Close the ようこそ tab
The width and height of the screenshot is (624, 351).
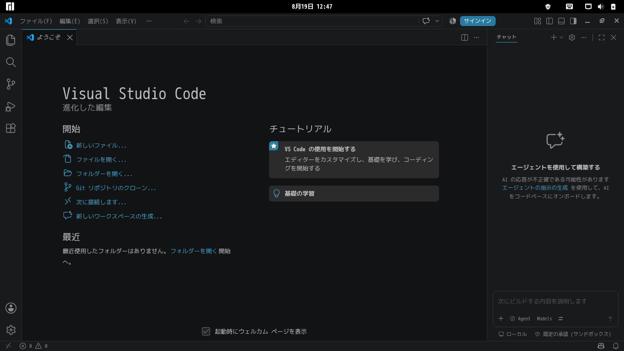click(x=70, y=37)
